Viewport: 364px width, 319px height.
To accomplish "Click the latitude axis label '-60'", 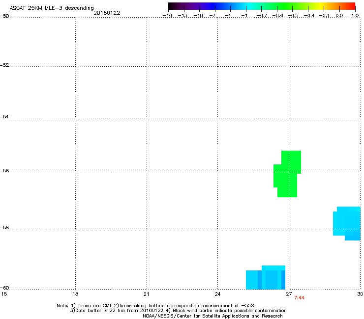I will pos(4,288).
